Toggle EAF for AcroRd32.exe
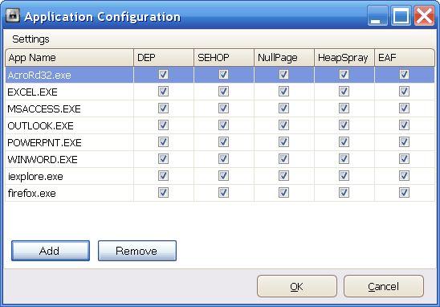The width and height of the screenshot is (440, 307). pyautogui.click(x=404, y=75)
